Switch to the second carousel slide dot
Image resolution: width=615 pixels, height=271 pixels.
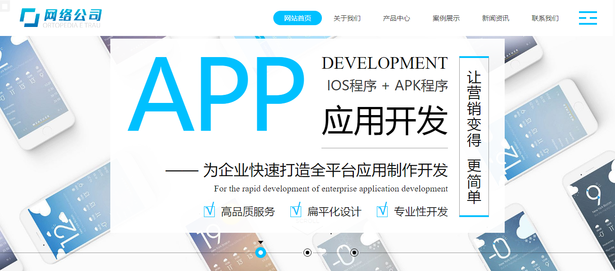click(307, 253)
